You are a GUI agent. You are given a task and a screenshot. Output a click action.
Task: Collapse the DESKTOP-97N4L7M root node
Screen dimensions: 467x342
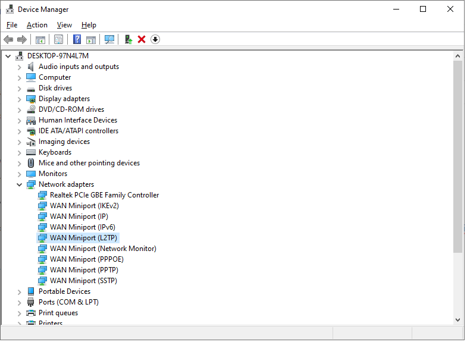[x=8, y=56]
